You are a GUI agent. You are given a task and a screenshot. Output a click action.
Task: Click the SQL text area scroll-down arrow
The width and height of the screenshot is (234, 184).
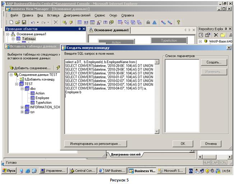coord(157,132)
